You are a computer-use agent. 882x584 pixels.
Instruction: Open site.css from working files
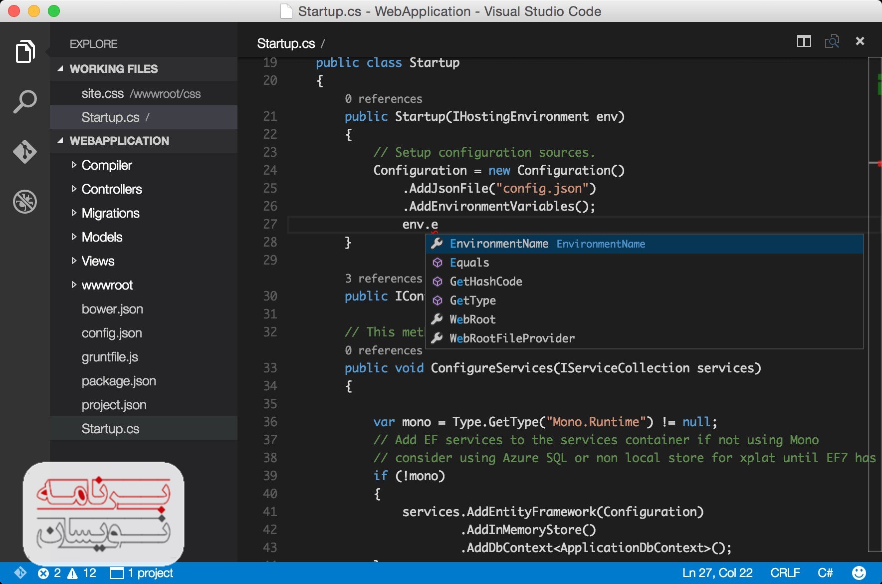click(x=102, y=94)
